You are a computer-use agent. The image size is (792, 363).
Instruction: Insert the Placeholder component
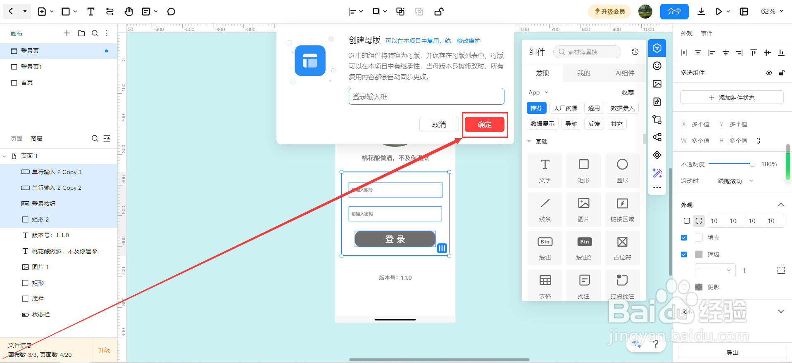pyautogui.click(x=622, y=248)
